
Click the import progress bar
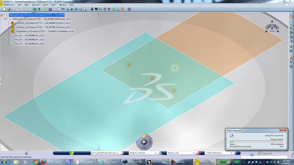[256, 142]
